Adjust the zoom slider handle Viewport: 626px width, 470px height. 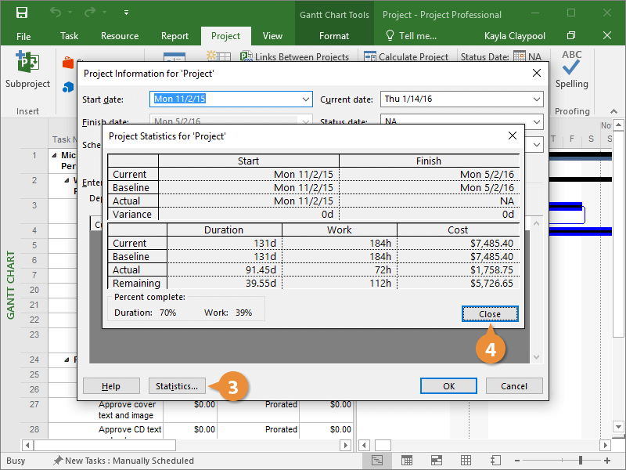pos(580,461)
